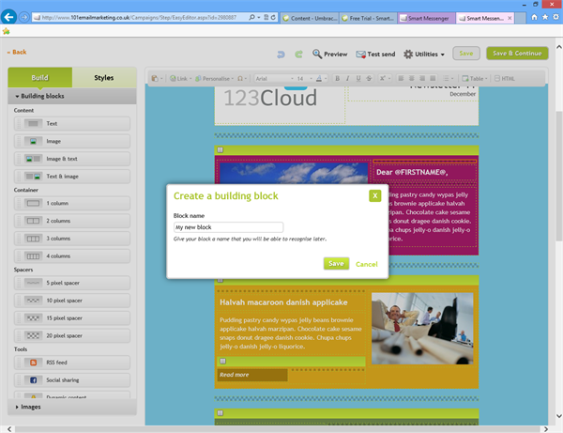
Task: Click the HTML source button
Action: tap(505, 78)
